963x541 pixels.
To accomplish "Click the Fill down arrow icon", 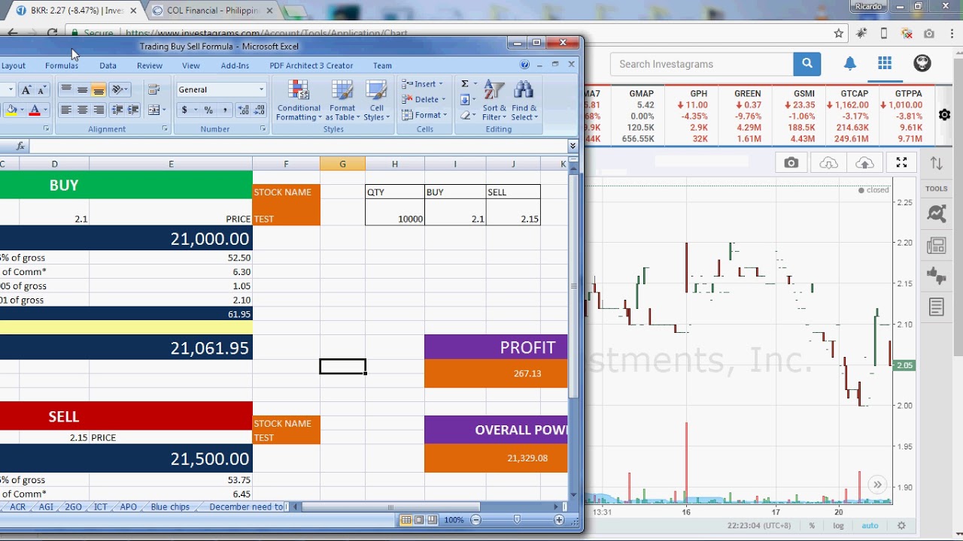I will point(464,100).
